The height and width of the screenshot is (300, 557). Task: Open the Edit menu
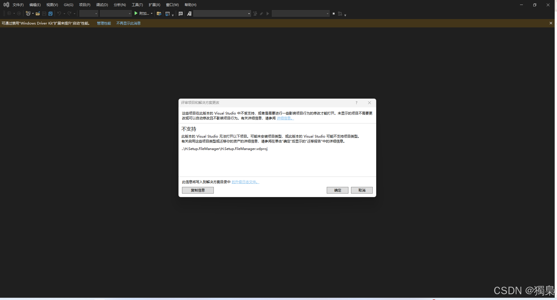click(35, 5)
